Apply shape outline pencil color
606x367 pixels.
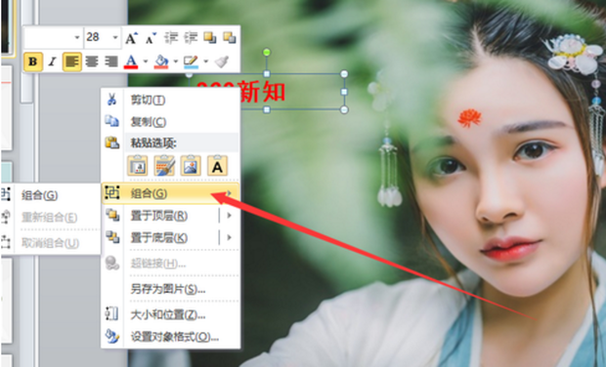pyautogui.click(x=191, y=61)
